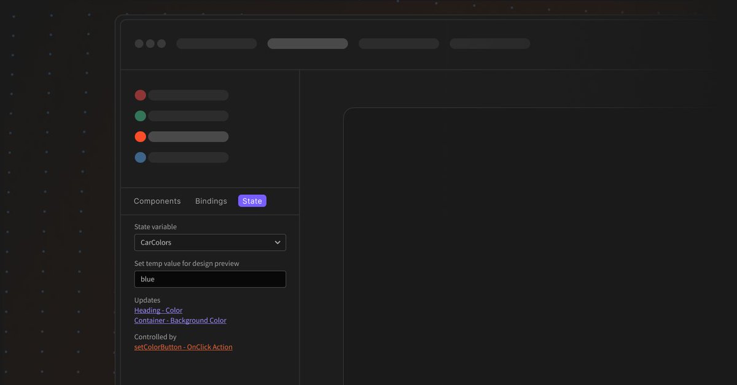Click the orange color swatch in the sidebar

point(140,136)
